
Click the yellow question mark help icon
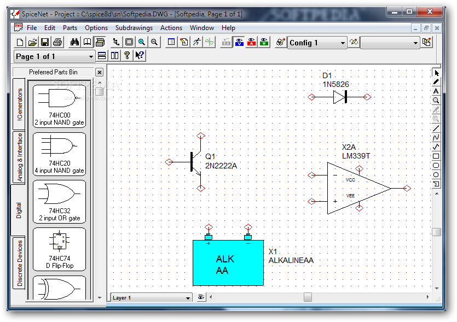tap(127, 56)
